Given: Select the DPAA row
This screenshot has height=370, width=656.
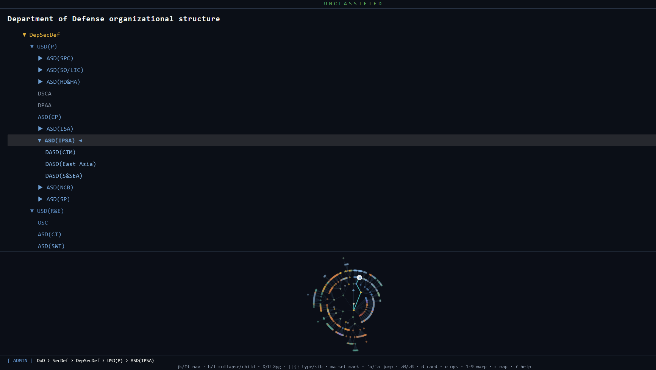Looking at the screenshot, I should pyautogui.click(x=332, y=105).
